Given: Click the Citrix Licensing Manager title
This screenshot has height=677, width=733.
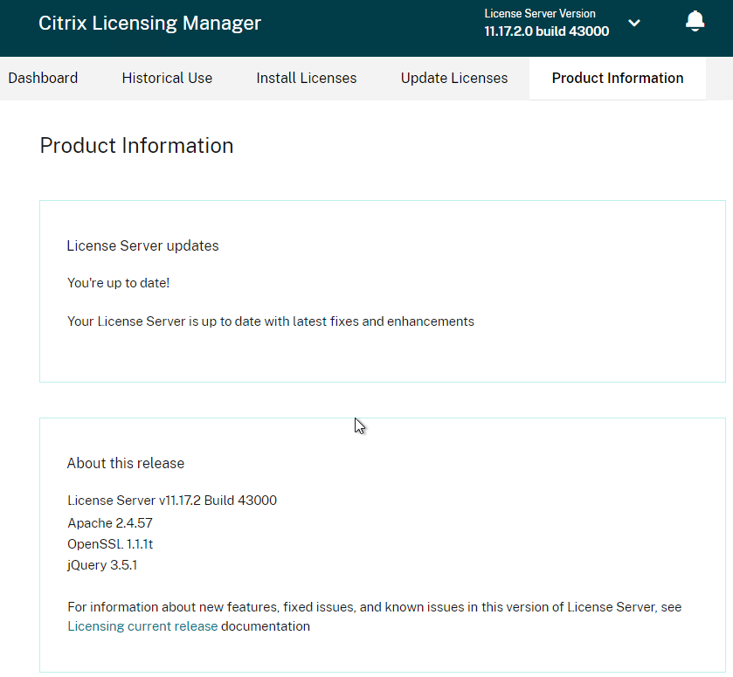Looking at the screenshot, I should [x=149, y=23].
